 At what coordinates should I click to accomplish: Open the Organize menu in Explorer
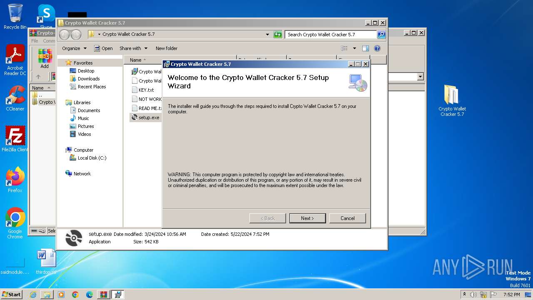point(74,48)
